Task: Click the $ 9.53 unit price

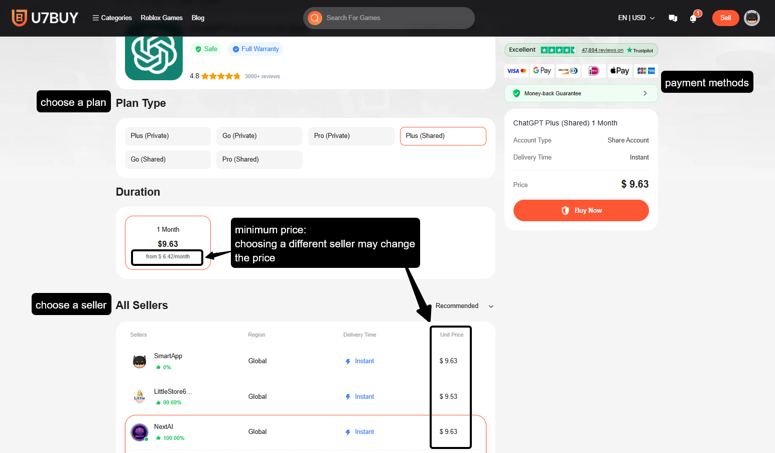Action: (448, 397)
